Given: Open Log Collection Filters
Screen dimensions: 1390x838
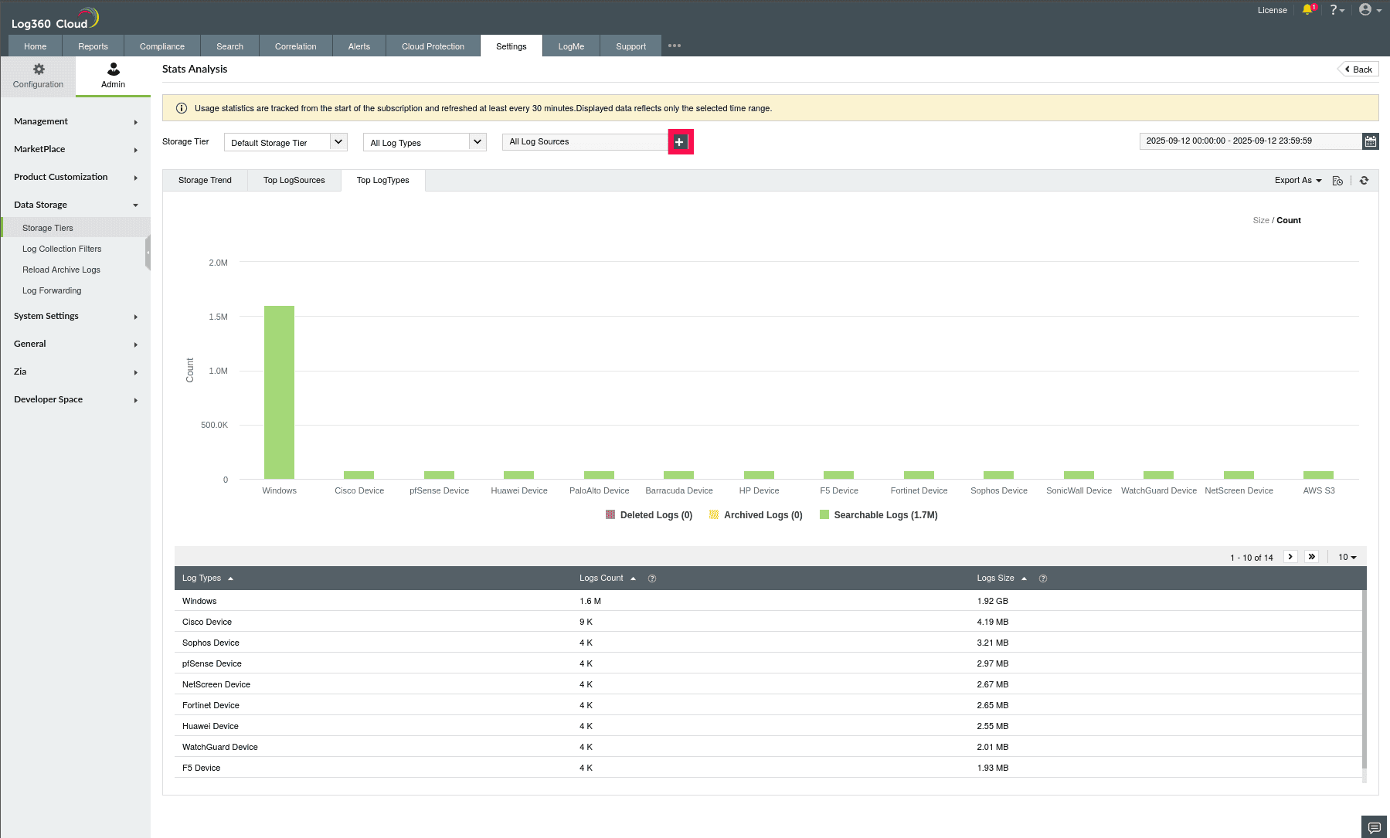Looking at the screenshot, I should 62,249.
